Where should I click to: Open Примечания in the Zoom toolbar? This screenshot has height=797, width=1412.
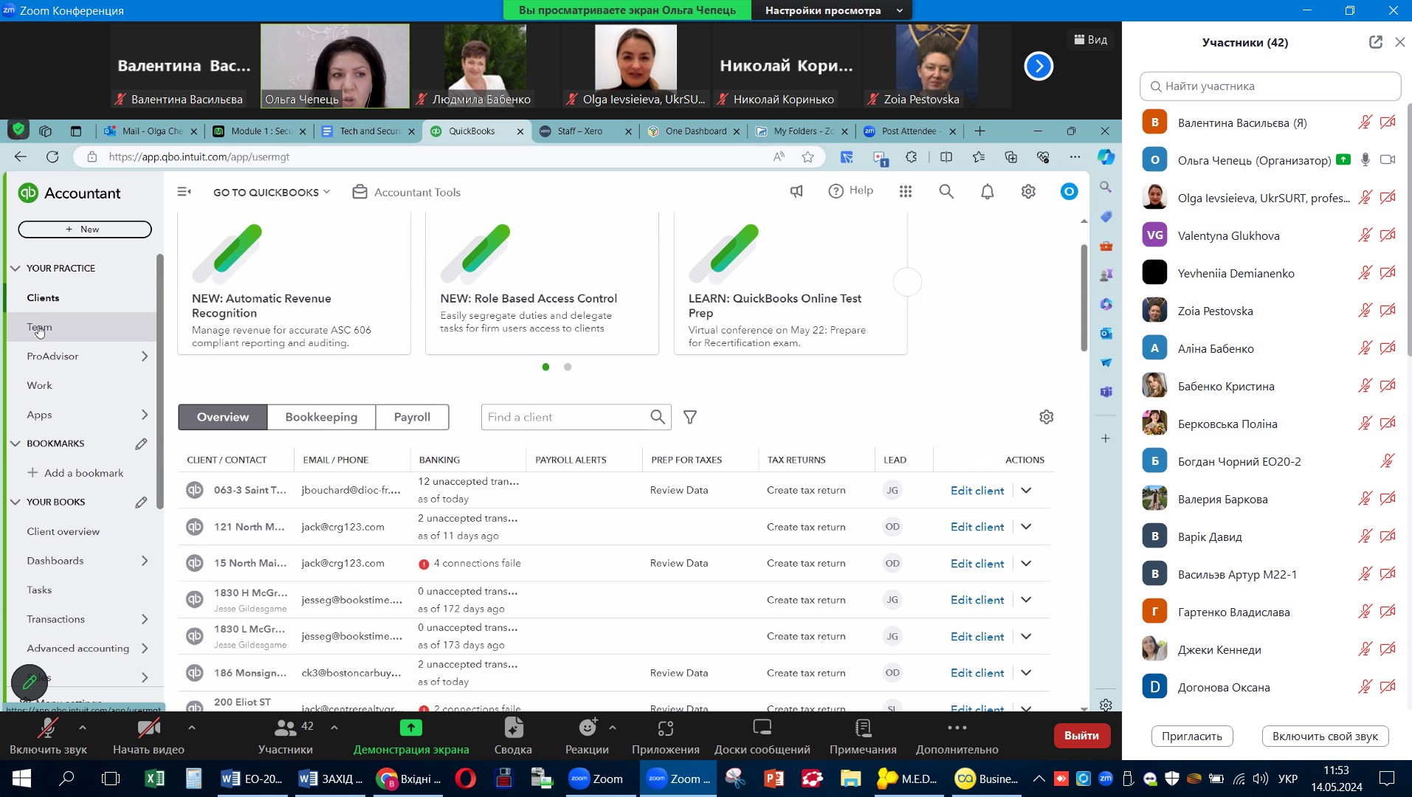tap(863, 736)
